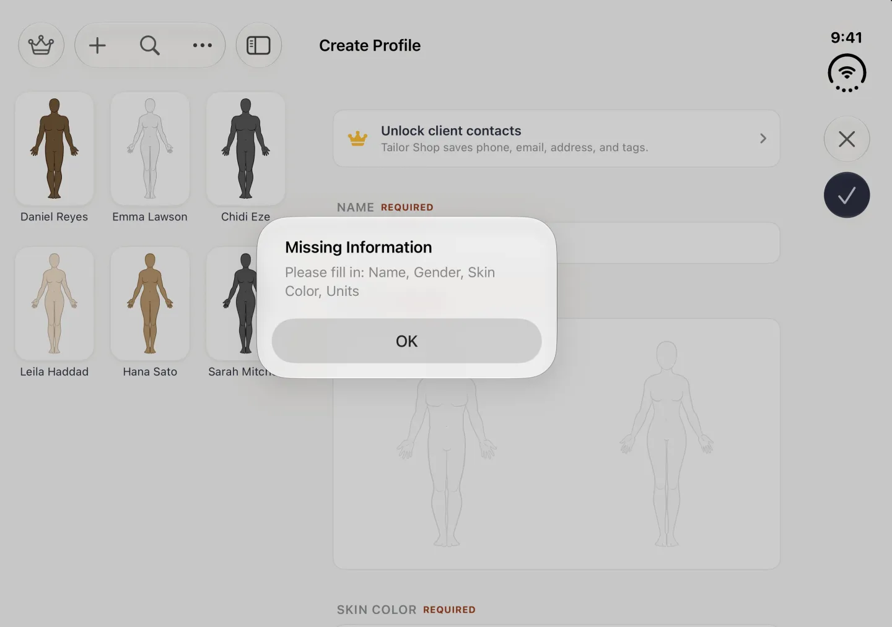Select Sarah Mitchell profile thumbnail
The height and width of the screenshot is (627, 892).
(x=232, y=303)
